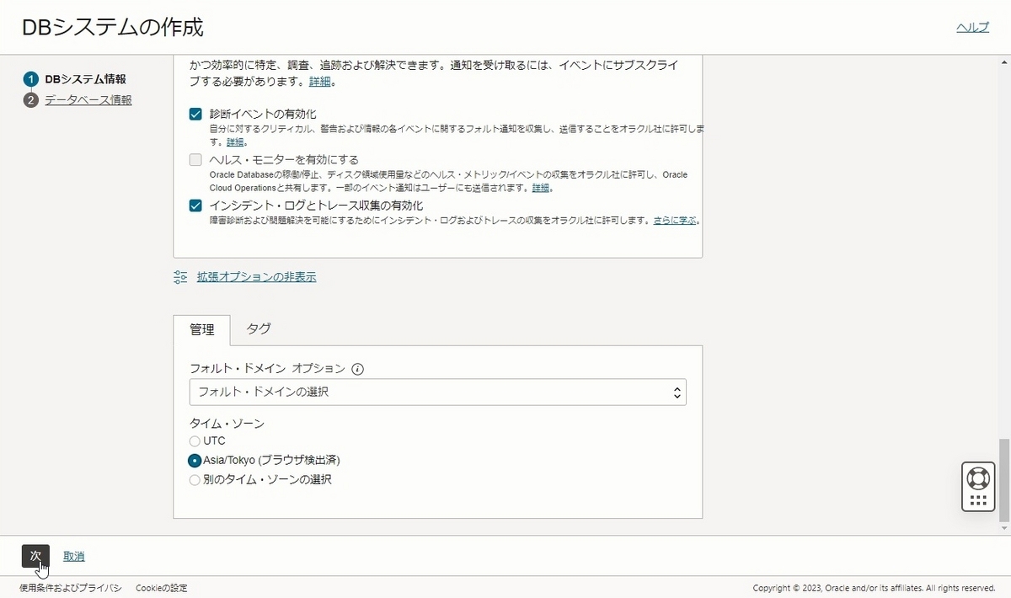Viewport: 1011px width, 598px height.
Task: Open the ヘルプ link
Action: pos(973,27)
